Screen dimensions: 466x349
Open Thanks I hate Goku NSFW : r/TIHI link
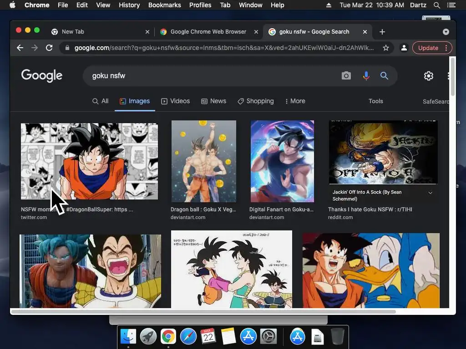click(370, 209)
